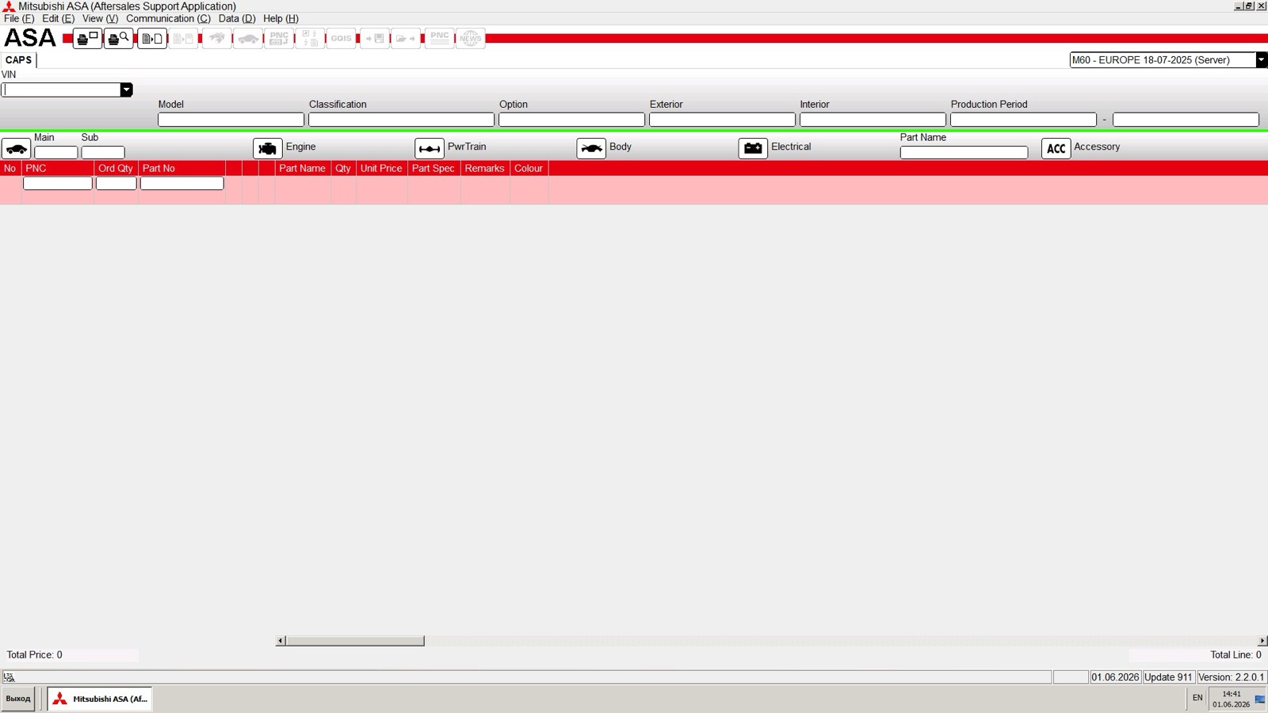
Task: Focus the Part No entry field
Action: (182, 184)
